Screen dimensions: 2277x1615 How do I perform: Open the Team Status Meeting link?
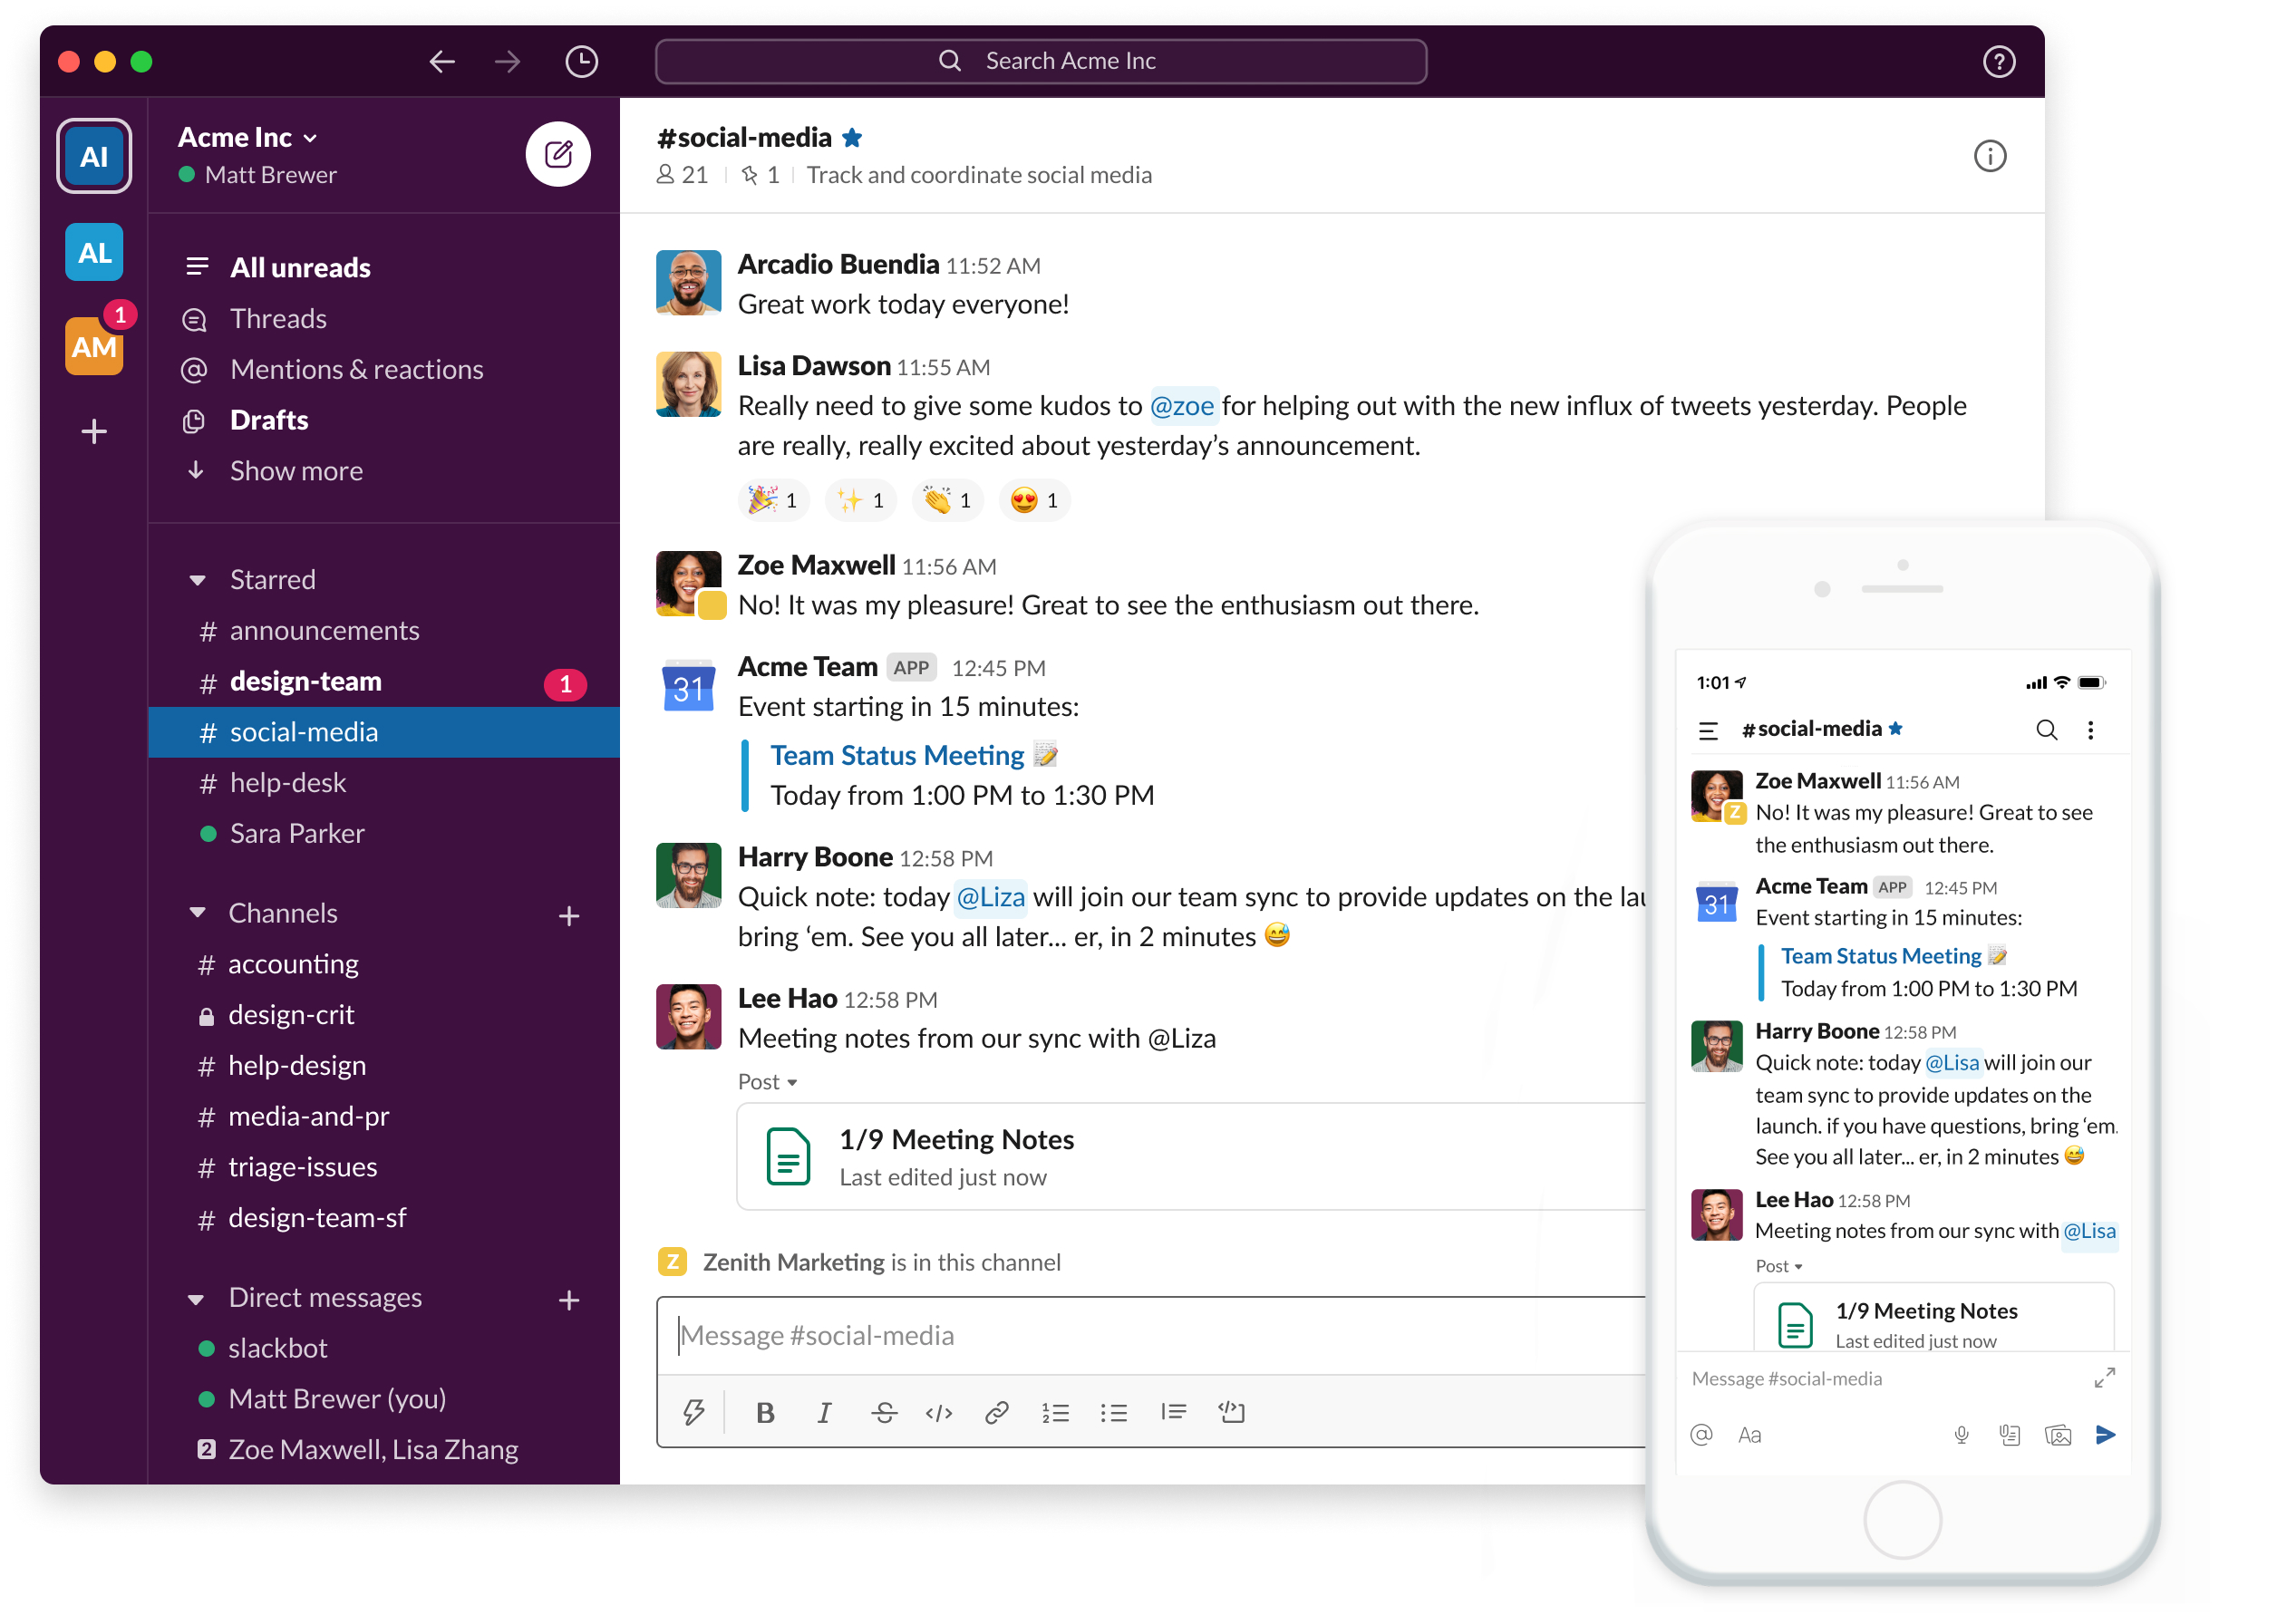pyautogui.click(x=896, y=755)
